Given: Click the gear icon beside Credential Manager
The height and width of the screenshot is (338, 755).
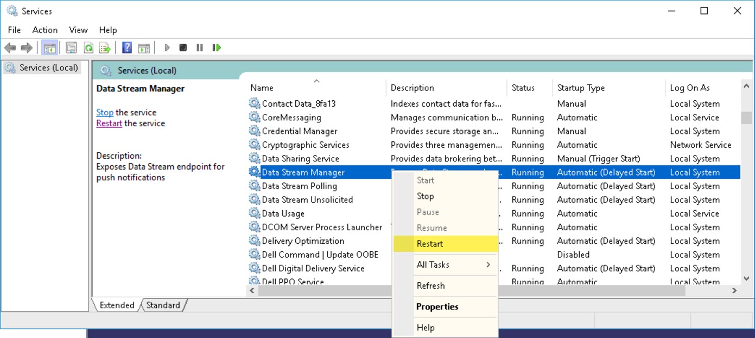Looking at the screenshot, I should (x=255, y=131).
